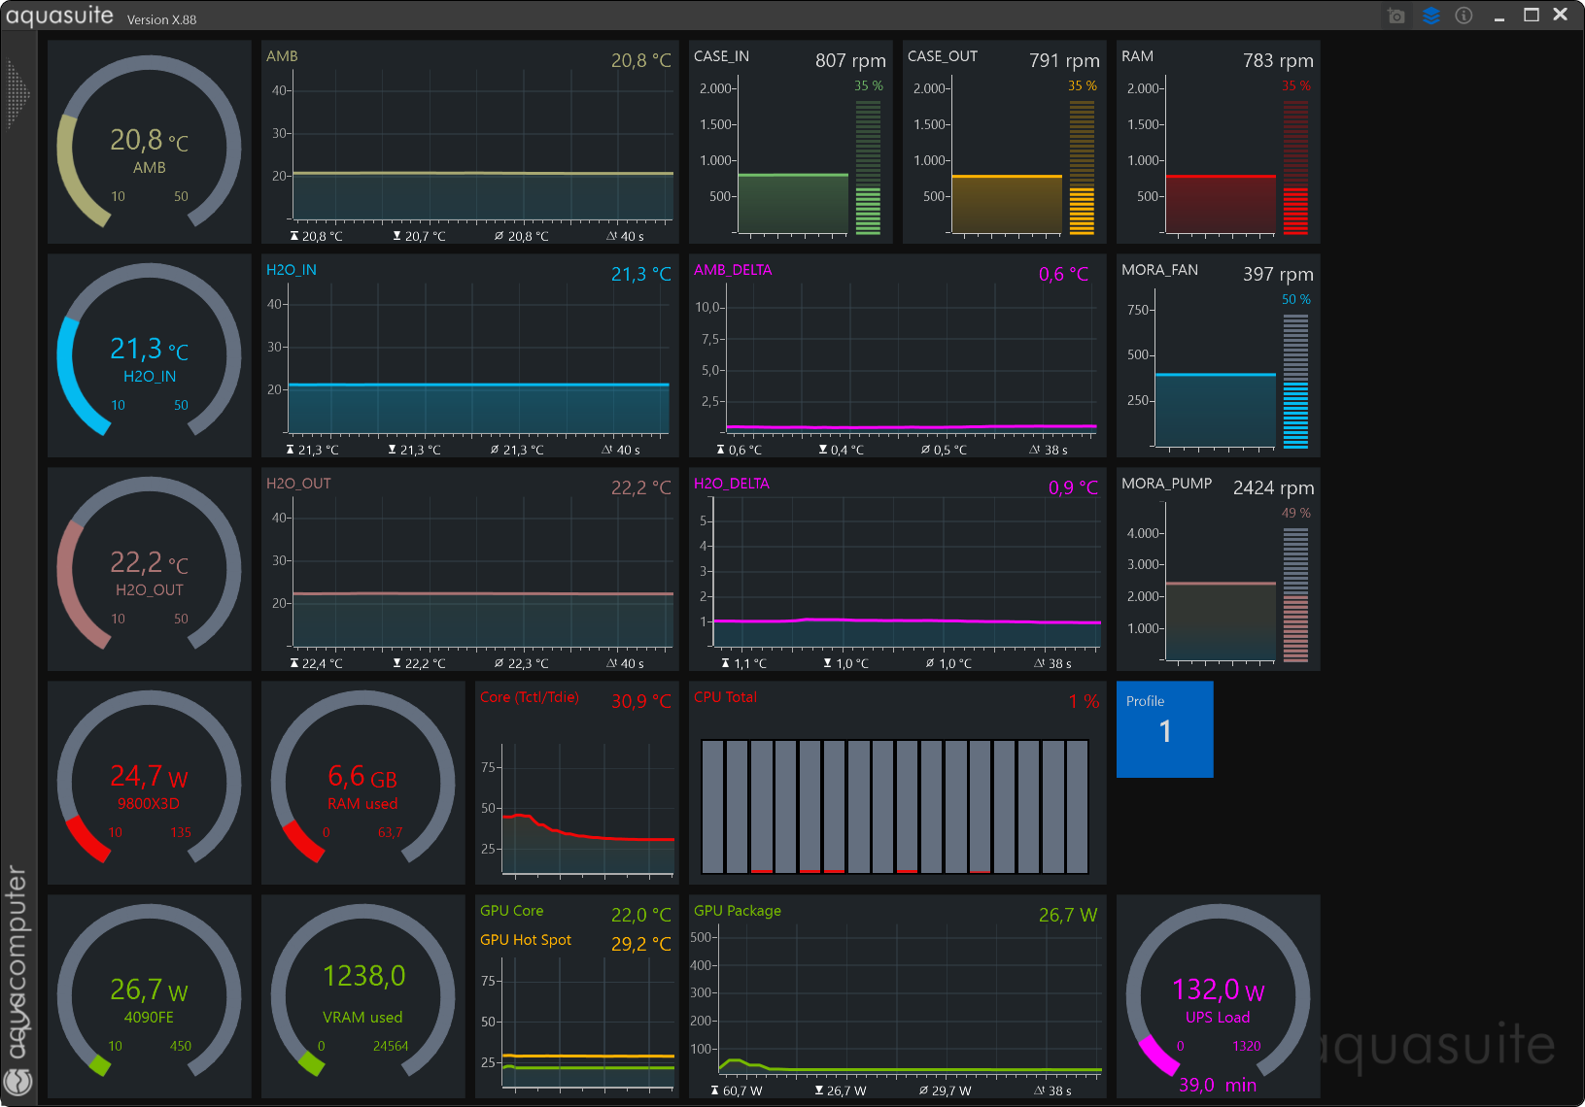Click the blue MORA_FAN power level bar
The image size is (1585, 1107).
tap(1295, 381)
